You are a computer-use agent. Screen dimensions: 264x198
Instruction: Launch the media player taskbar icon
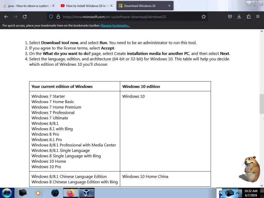[x=38, y=193]
